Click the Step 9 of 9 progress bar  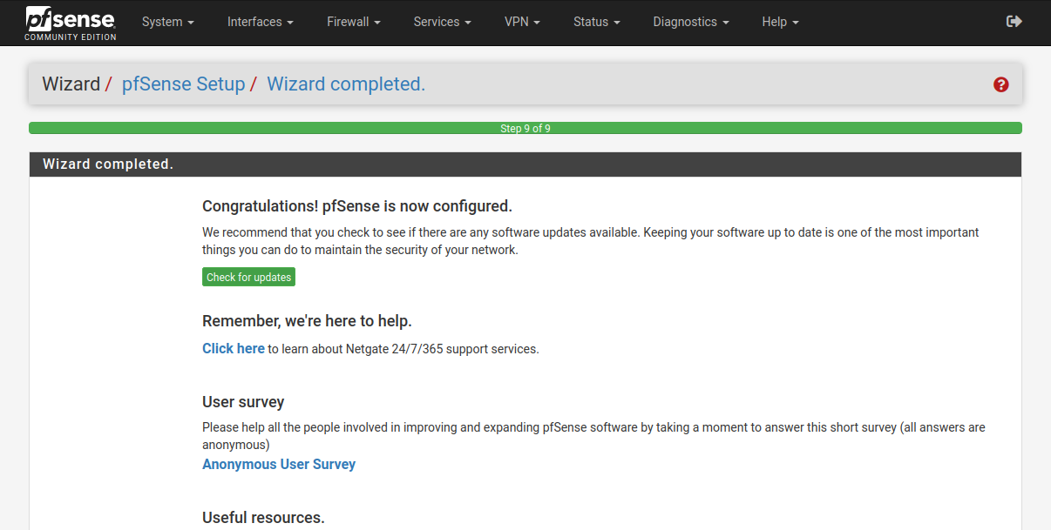click(525, 128)
